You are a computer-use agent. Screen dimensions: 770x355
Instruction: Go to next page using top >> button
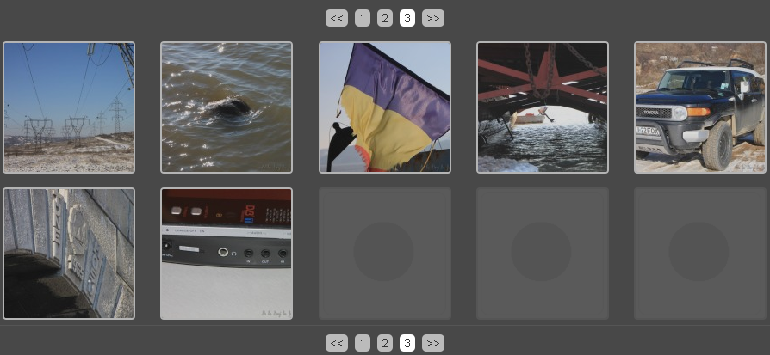coord(432,18)
